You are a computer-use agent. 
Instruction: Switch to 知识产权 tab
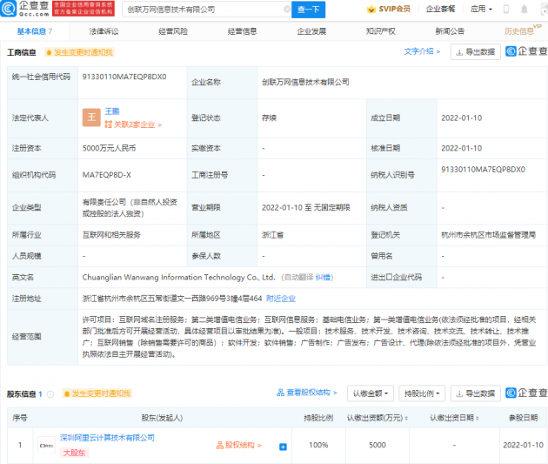click(x=381, y=31)
